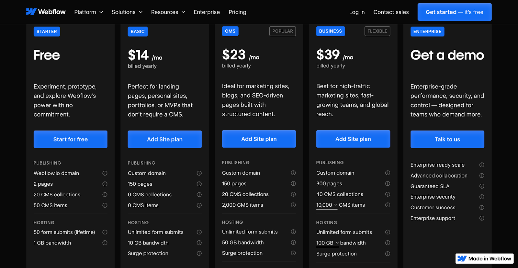Click the FLEXIBLE tag on Business plan

tap(377, 31)
